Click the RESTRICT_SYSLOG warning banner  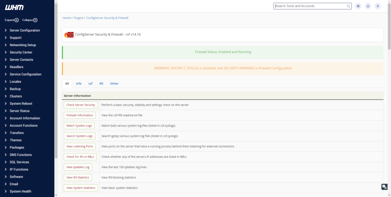(x=223, y=69)
